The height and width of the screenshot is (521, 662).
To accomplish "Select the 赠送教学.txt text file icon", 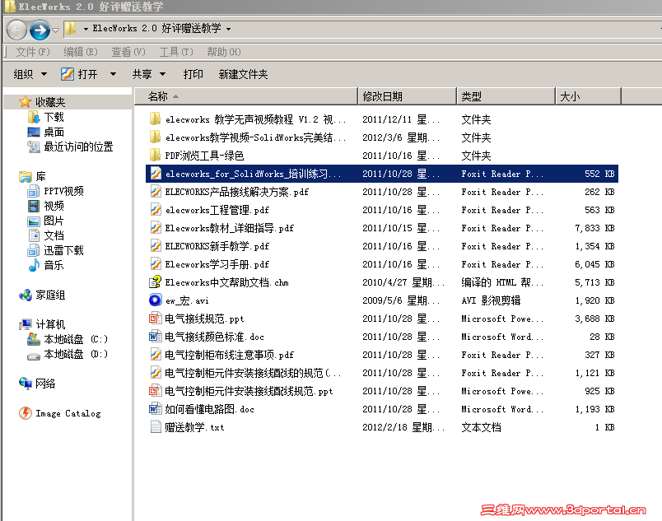I will click(x=156, y=427).
